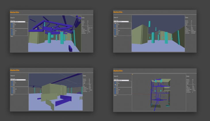Click the orange icon in the floor-plan viewport corner
This screenshot has width=210, height=121.
pos(133,74)
